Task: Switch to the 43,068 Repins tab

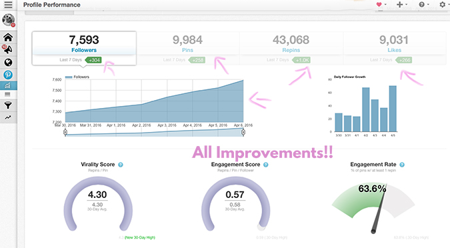Action: coord(291,48)
